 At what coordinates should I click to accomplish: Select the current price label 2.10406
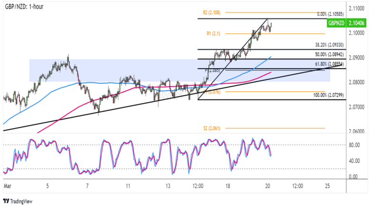[x=358, y=23]
